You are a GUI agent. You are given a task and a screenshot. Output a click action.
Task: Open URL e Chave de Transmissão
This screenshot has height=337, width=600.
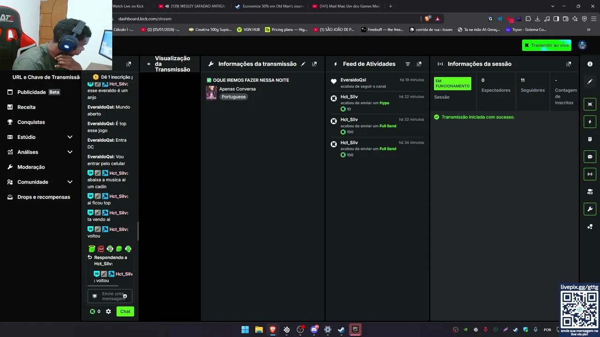click(x=46, y=77)
